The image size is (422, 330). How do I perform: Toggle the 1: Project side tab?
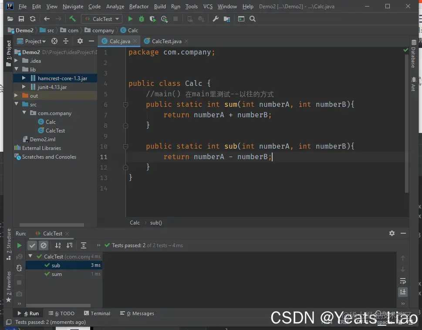(9, 53)
